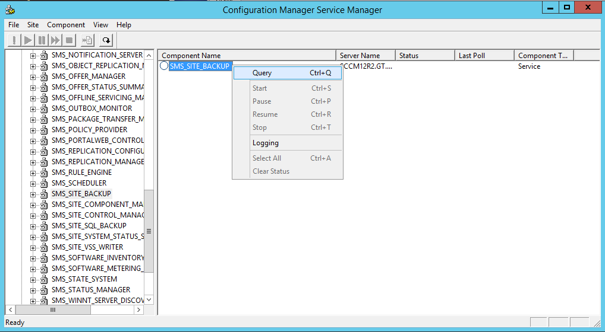Click the Stop toolbar icon
Screen dimensions: 605x332
tap(69, 40)
